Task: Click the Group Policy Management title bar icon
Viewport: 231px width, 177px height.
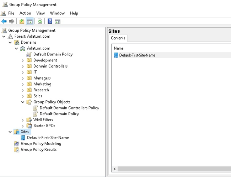Action: coord(5,5)
